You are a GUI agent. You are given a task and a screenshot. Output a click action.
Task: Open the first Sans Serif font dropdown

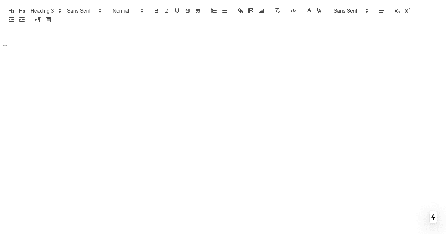[x=83, y=11]
